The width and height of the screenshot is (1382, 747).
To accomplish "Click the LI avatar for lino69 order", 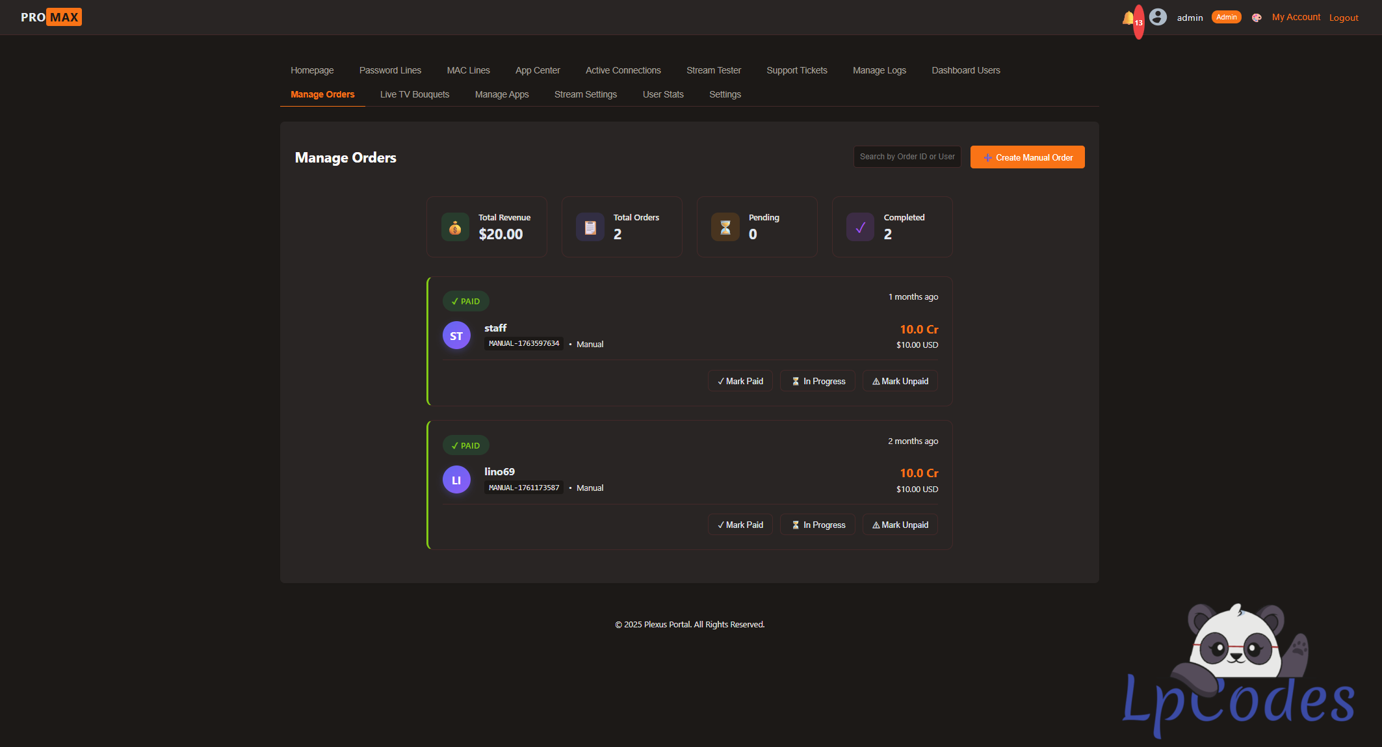I will [x=456, y=480].
